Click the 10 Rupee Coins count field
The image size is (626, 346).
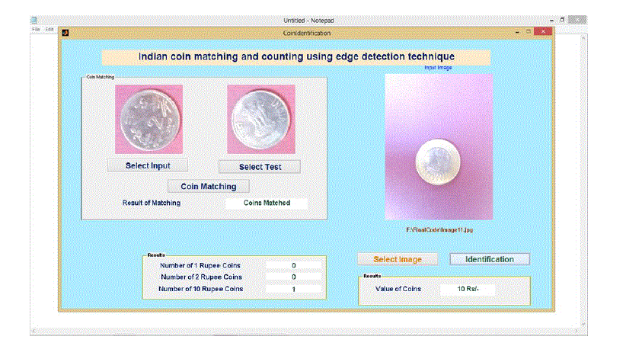coord(293,289)
